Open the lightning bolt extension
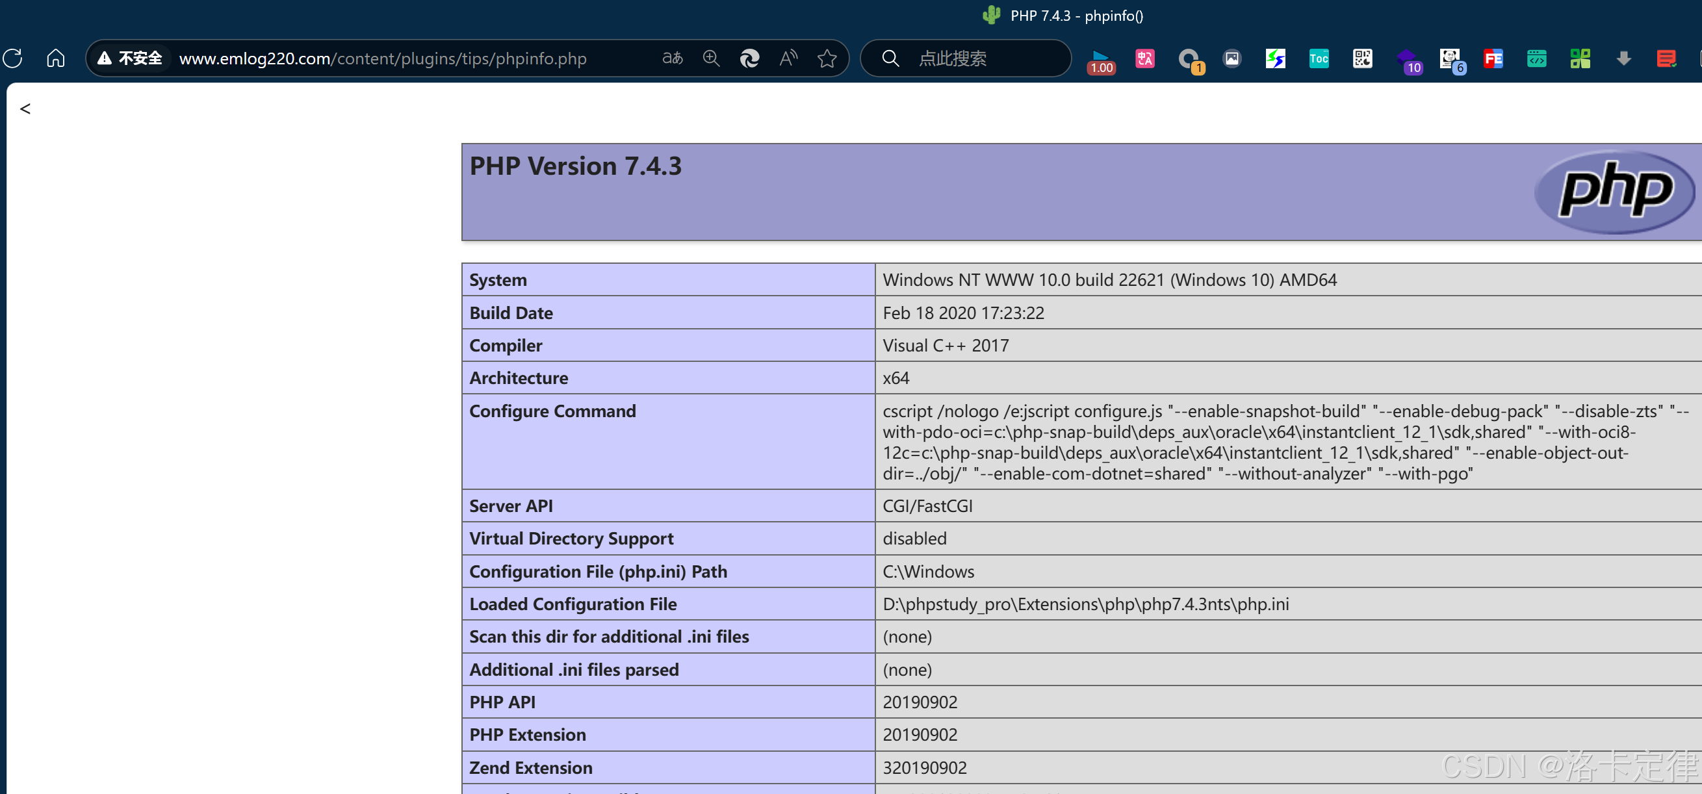 (1275, 58)
